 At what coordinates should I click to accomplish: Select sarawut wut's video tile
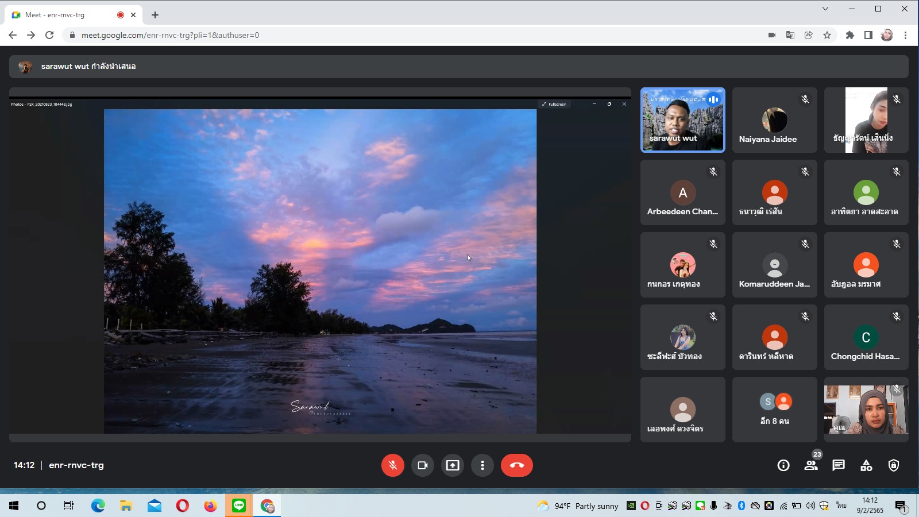pos(682,120)
